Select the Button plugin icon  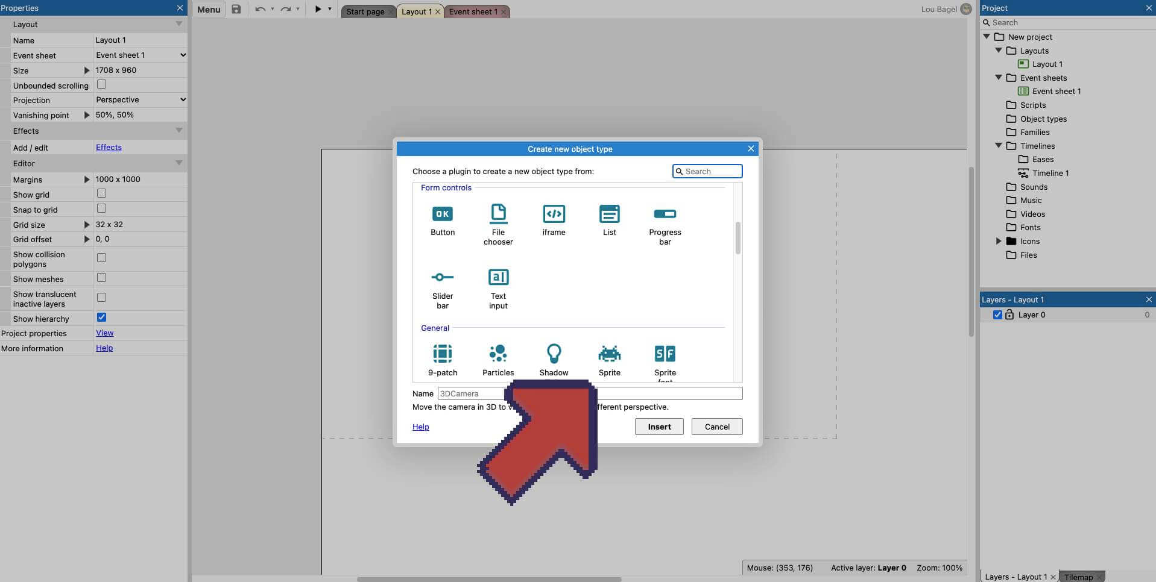(443, 214)
